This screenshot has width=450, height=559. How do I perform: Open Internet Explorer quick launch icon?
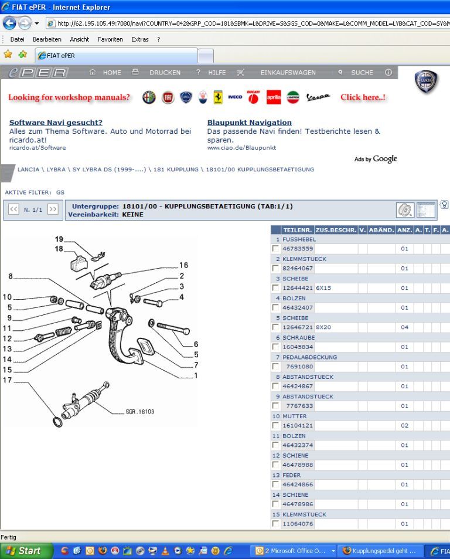(x=228, y=550)
